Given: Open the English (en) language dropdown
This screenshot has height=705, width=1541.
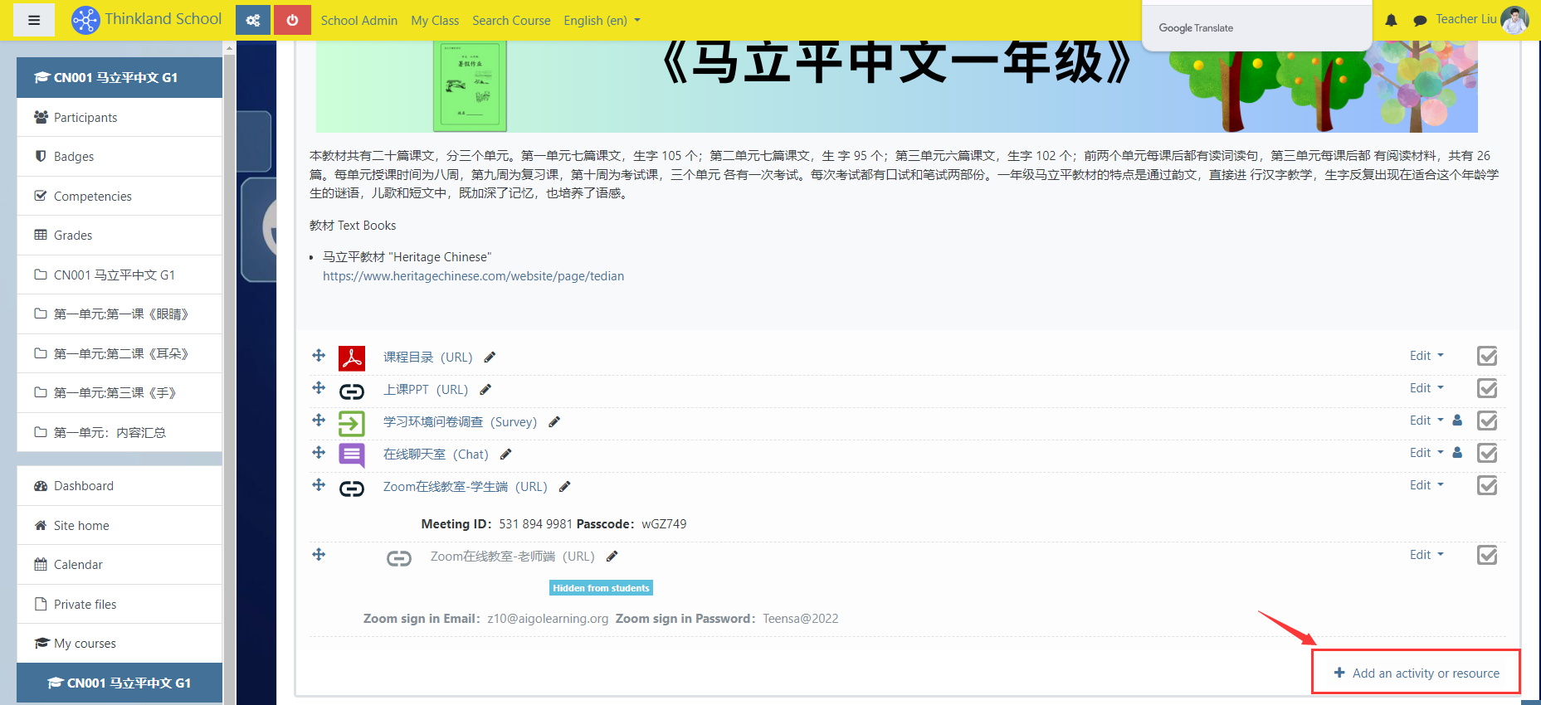Looking at the screenshot, I should tap(602, 21).
